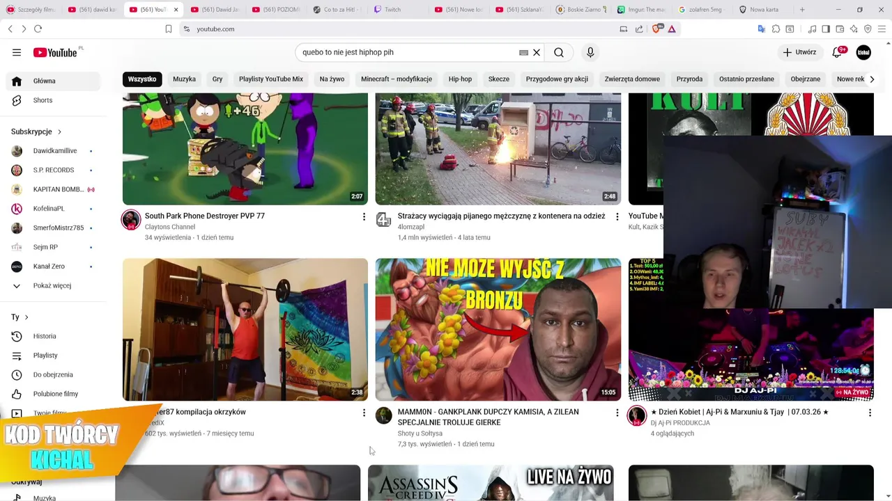Open Shorts in the sidebar
892x501 pixels.
[x=53, y=100]
